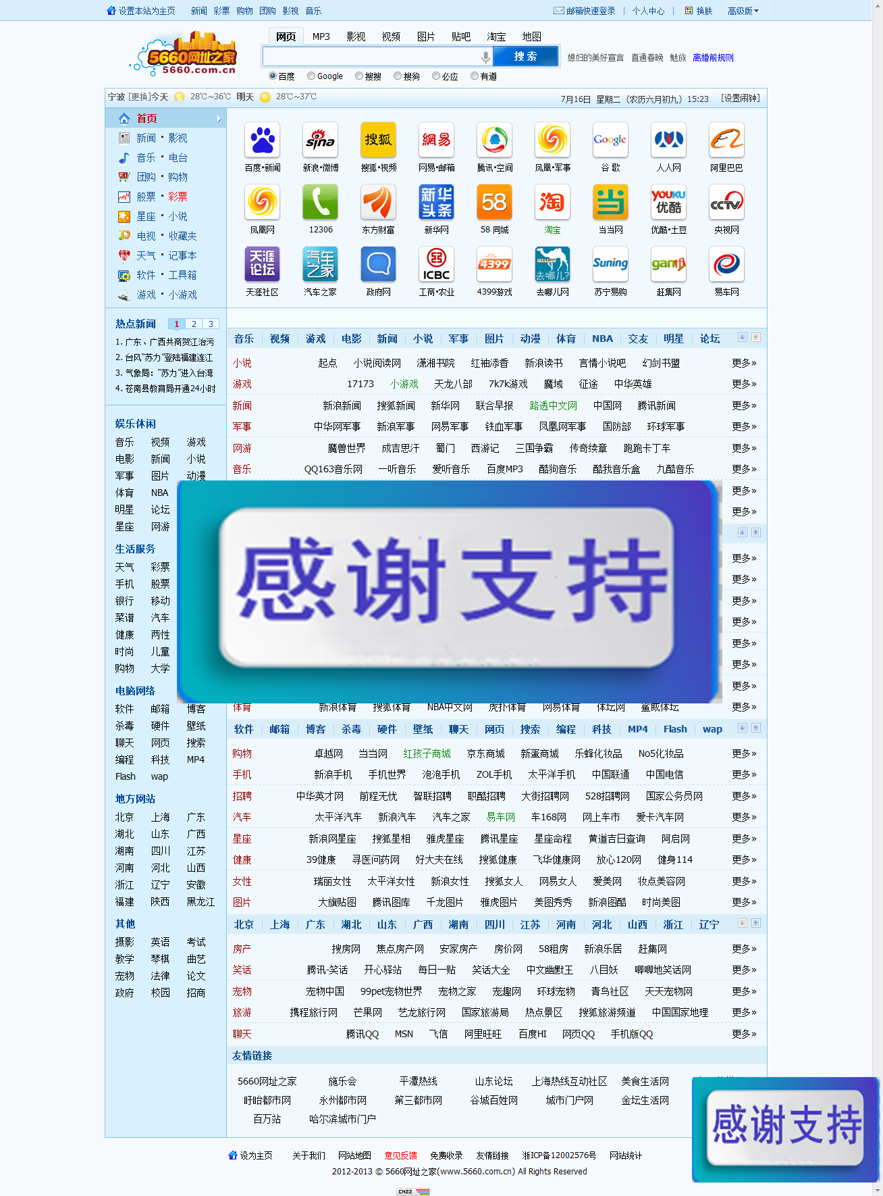Open the 网易·邮箱 icon

pyautogui.click(x=437, y=140)
